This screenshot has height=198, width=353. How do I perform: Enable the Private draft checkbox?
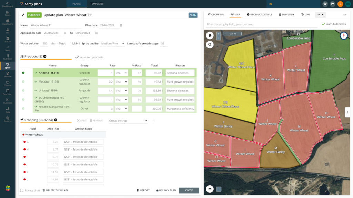click(22, 190)
